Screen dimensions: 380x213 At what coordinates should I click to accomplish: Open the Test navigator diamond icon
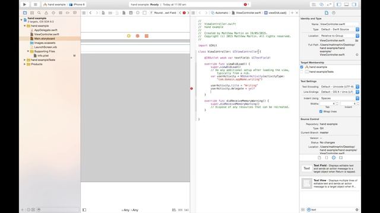pyautogui.click(x=53, y=12)
